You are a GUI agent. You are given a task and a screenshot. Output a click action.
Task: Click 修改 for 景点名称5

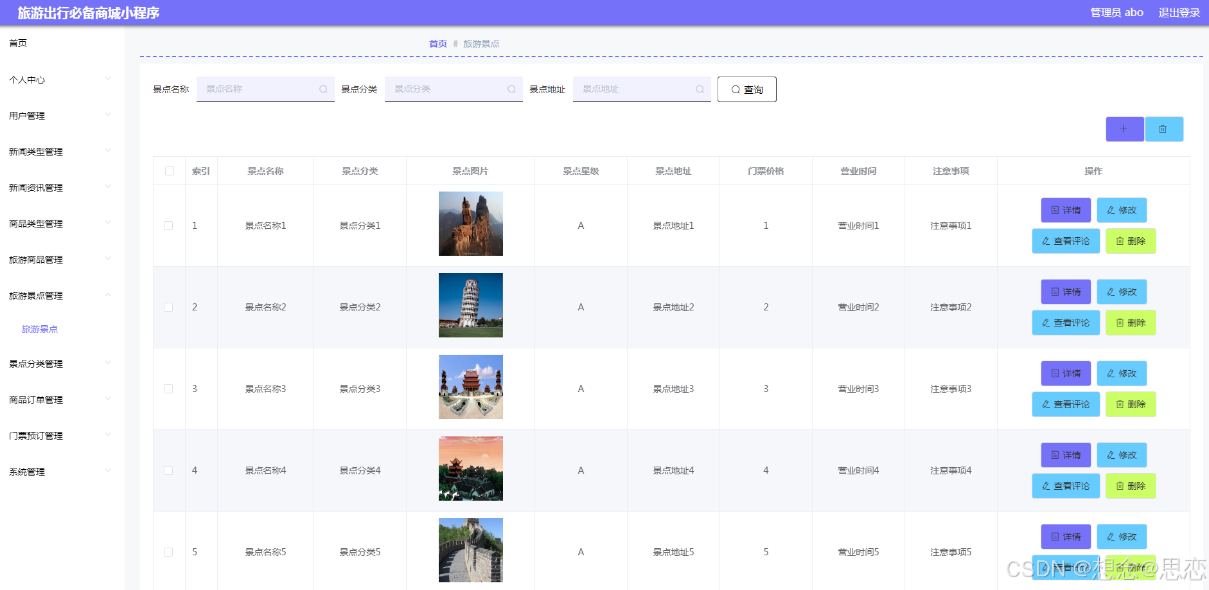pos(1122,537)
